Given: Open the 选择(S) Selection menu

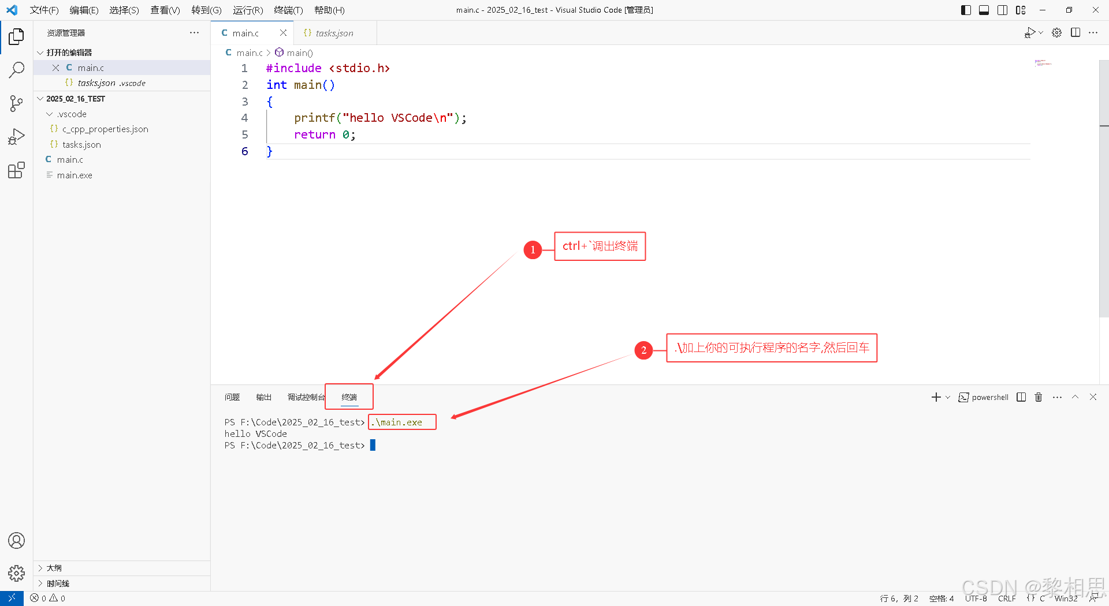Looking at the screenshot, I should 124,10.
